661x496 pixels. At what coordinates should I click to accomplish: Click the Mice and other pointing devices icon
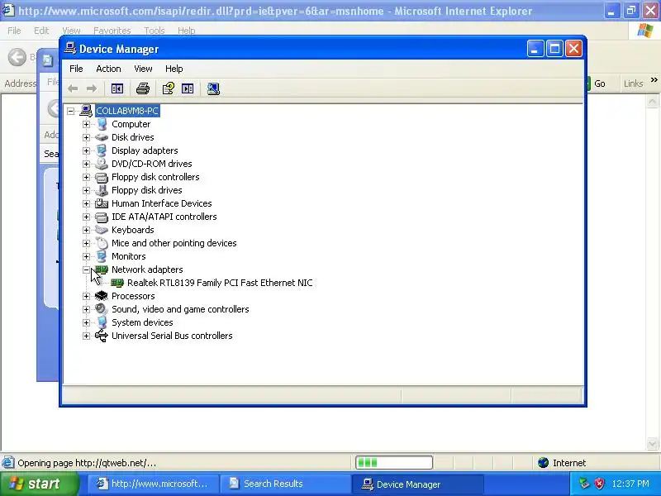[x=102, y=243]
